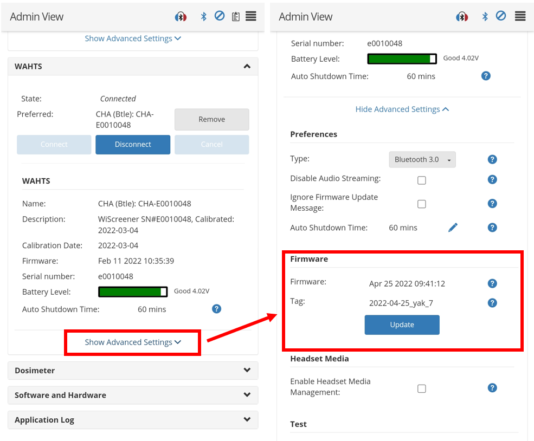Click the headset icon in right header
Viewport: 534px width, 441px height.
coord(461,17)
